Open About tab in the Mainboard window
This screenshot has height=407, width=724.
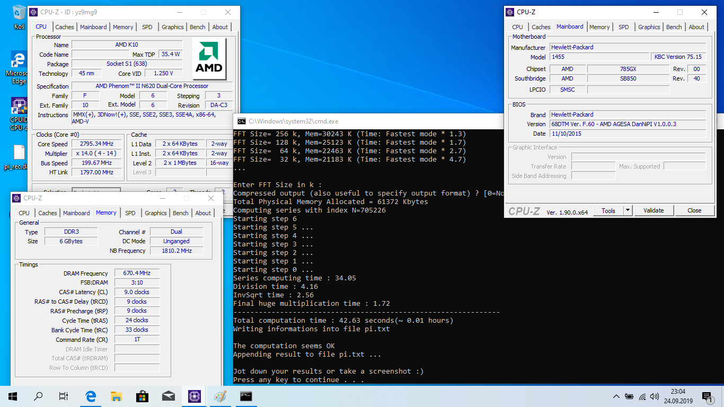point(696,27)
